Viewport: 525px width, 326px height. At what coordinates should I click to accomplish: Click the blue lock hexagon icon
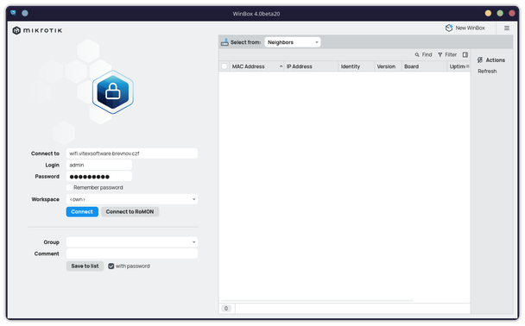click(x=113, y=92)
